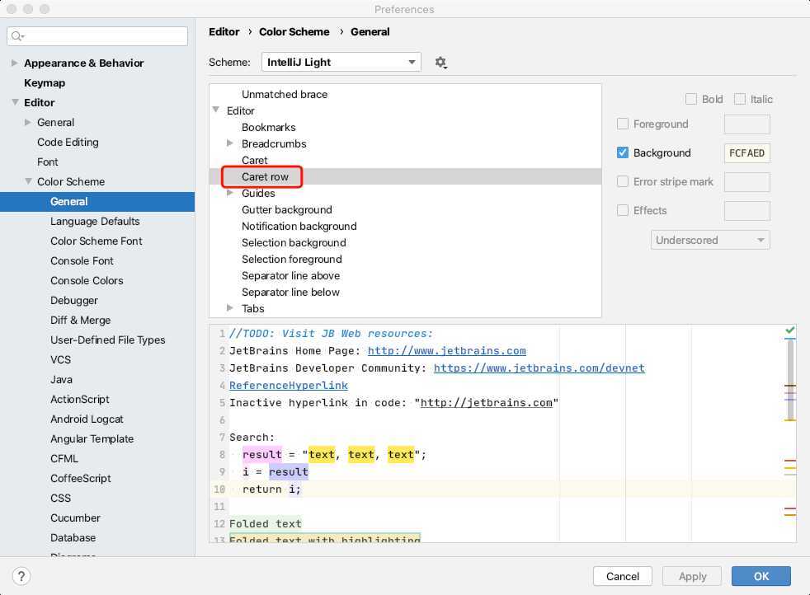
Task: Open the scheme gear settings icon
Action: click(440, 63)
